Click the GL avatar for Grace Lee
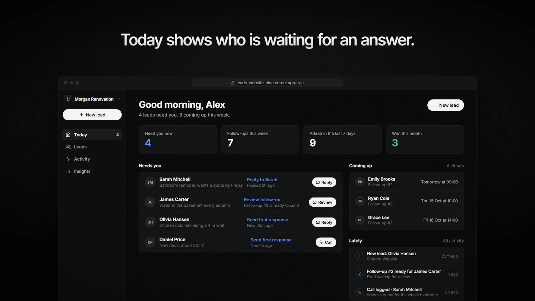Viewport: 535px width, 301px height. pos(360,220)
